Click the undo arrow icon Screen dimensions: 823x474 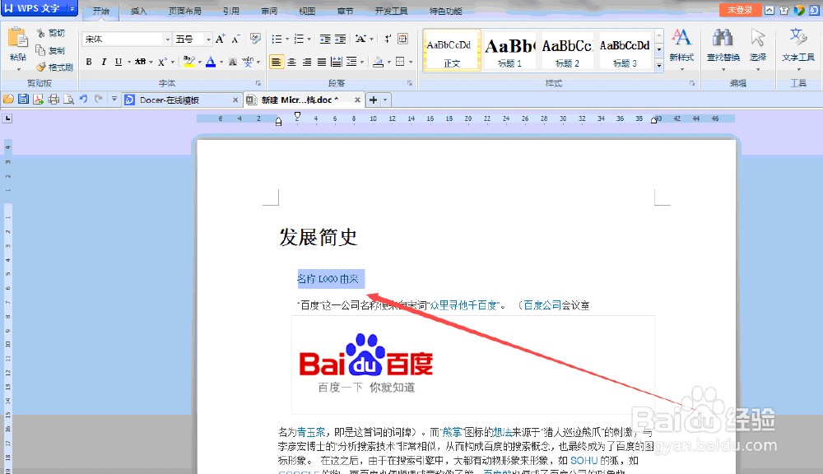click(83, 99)
